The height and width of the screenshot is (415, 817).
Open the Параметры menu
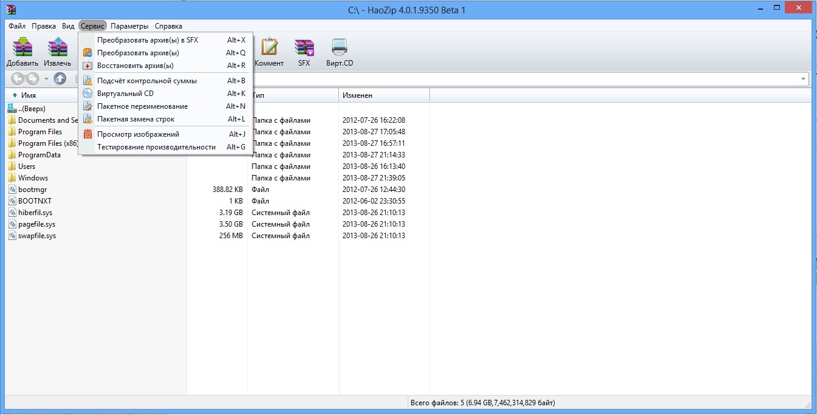pos(129,26)
